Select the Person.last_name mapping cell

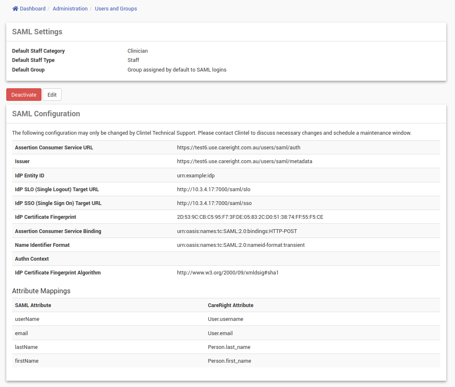229,347
